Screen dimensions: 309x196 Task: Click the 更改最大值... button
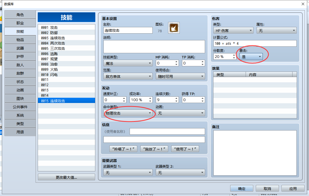[67, 177]
